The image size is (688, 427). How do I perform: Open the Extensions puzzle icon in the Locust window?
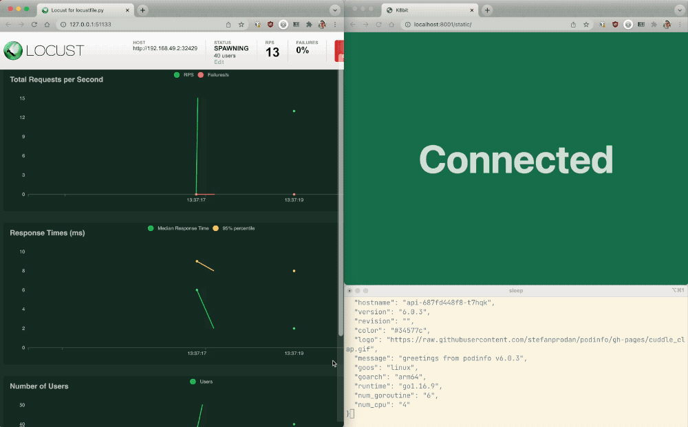pos(309,24)
